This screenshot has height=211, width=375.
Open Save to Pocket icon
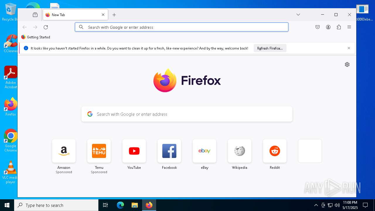[x=318, y=27]
